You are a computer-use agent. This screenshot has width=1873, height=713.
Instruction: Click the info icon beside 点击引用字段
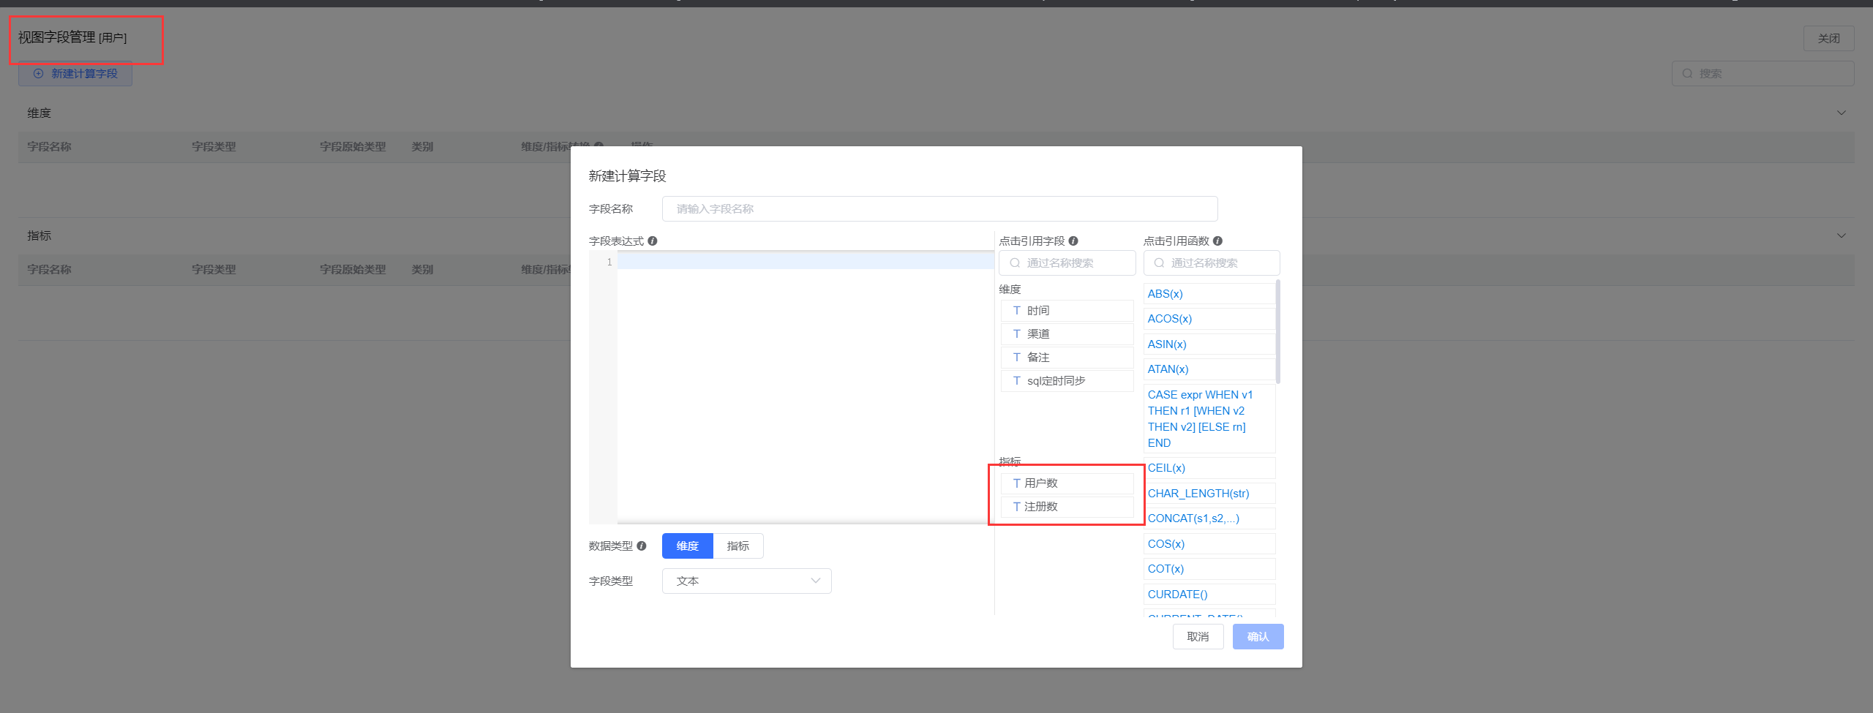[1073, 241]
